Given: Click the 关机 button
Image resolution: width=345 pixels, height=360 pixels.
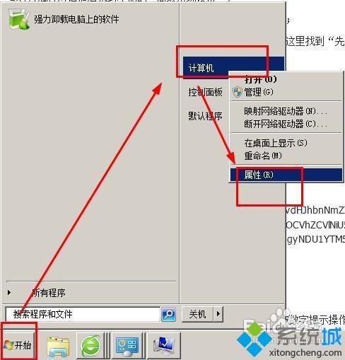Looking at the screenshot, I should (x=197, y=314).
